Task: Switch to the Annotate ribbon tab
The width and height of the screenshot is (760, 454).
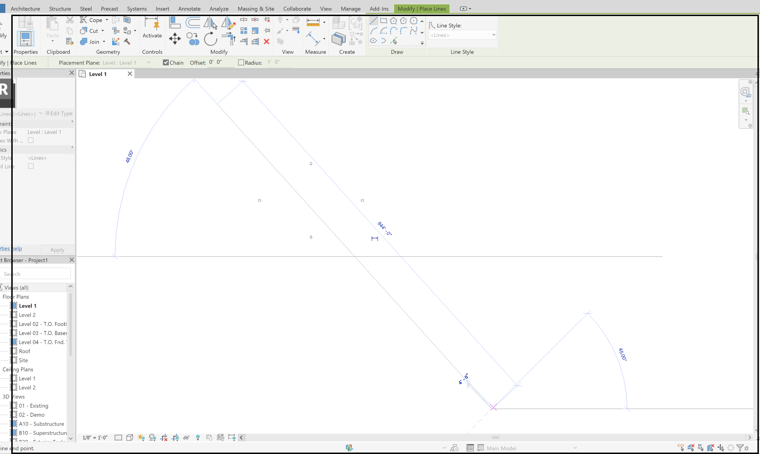Action: (x=189, y=8)
